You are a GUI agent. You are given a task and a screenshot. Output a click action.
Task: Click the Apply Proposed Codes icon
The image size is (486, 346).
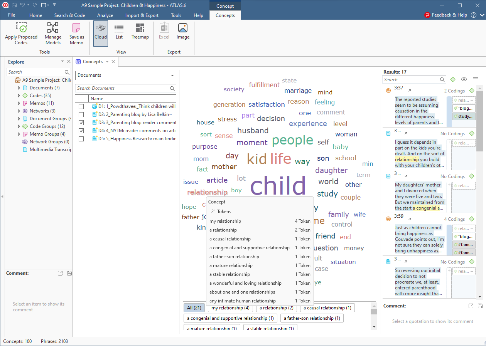[21, 29]
